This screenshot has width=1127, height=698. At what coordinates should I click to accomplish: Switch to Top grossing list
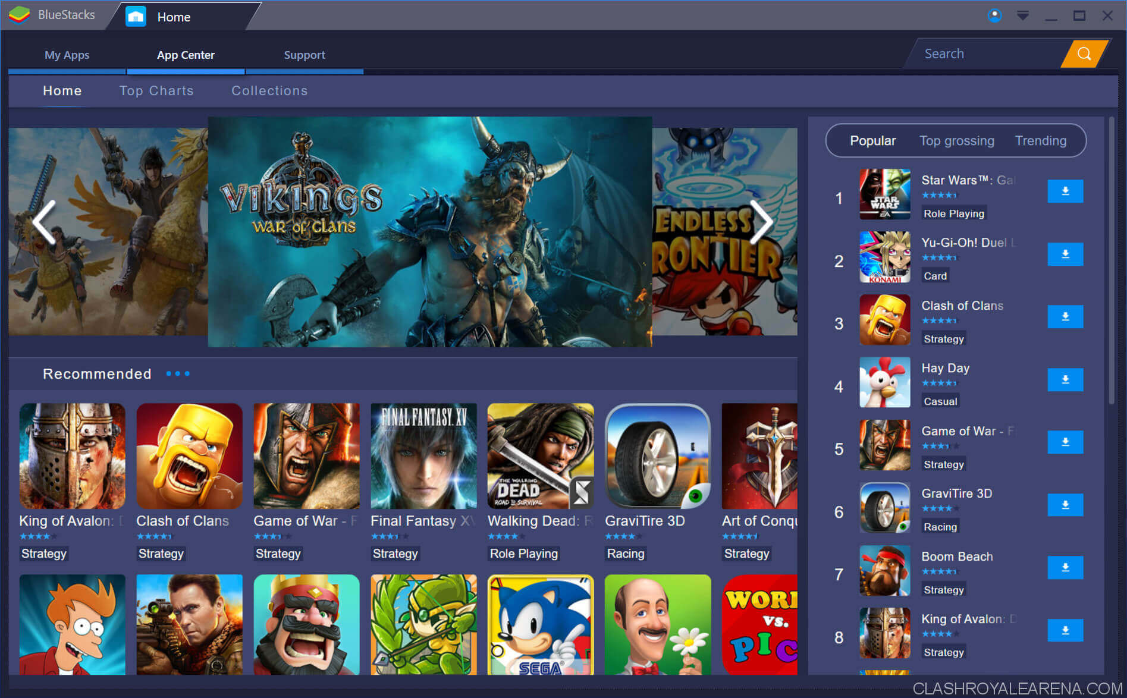(x=956, y=141)
